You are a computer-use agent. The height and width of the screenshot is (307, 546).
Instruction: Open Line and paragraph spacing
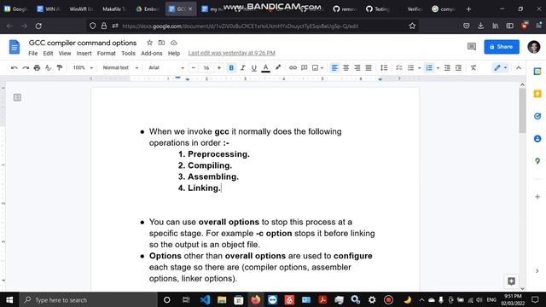pyautogui.click(x=384, y=68)
